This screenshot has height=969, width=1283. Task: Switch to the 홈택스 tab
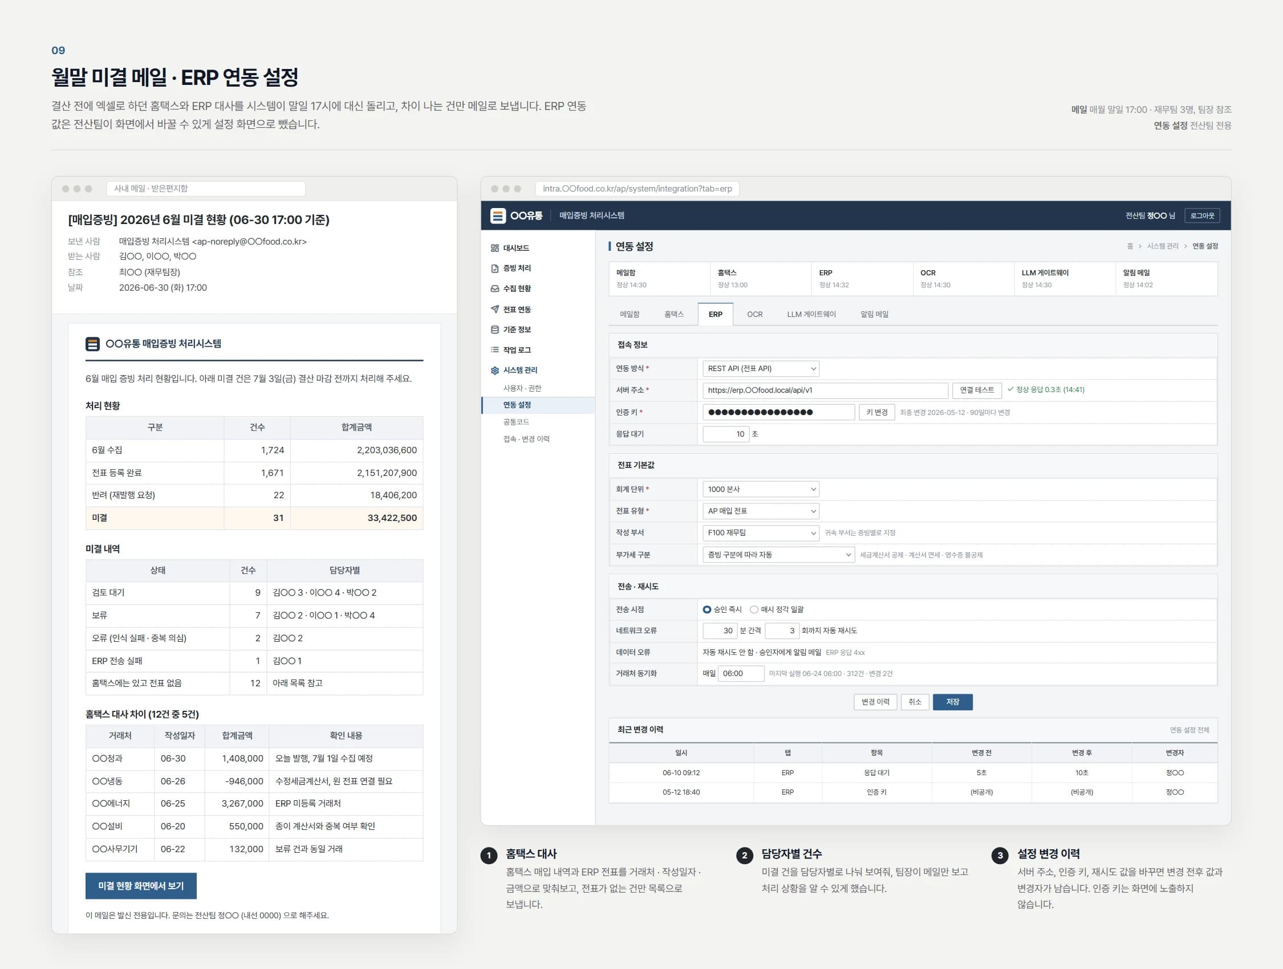point(674,314)
